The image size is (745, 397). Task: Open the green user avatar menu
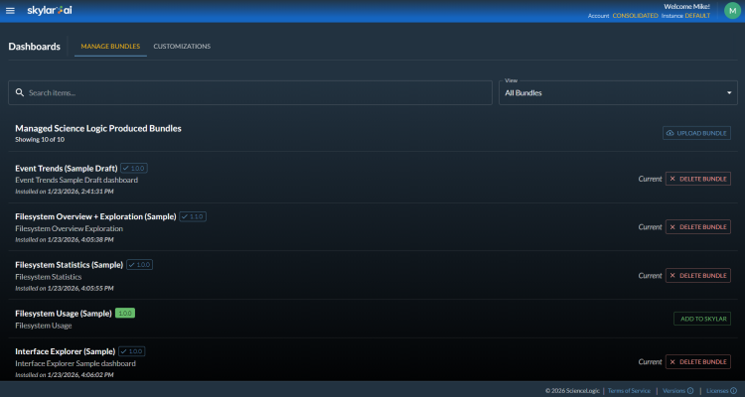tap(732, 11)
